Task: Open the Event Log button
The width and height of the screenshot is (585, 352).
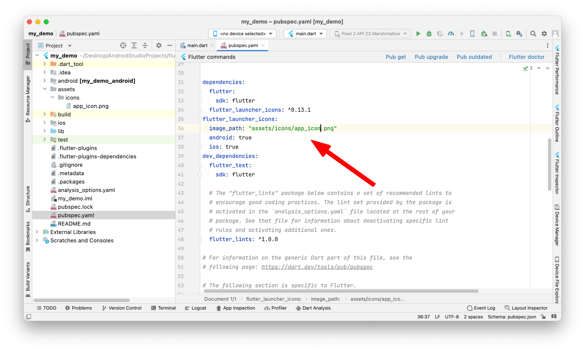Action: click(481, 308)
